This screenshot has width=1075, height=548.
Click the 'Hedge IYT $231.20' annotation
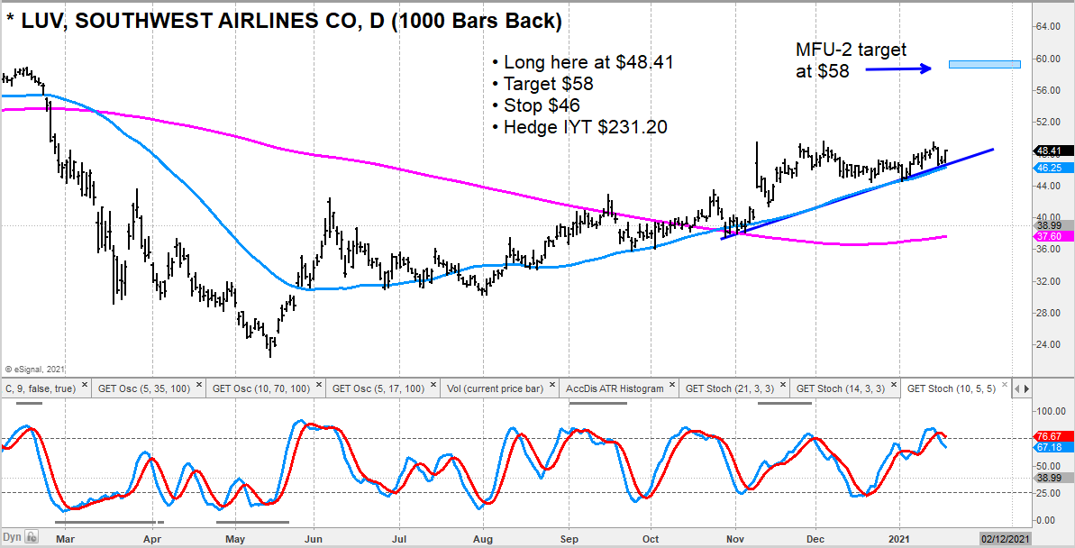click(x=580, y=127)
